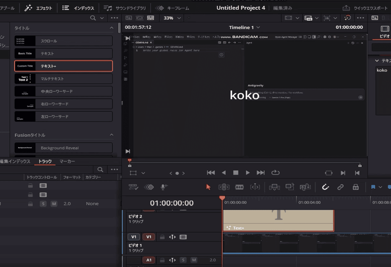Toggle linked selection chain icon

point(340,187)
